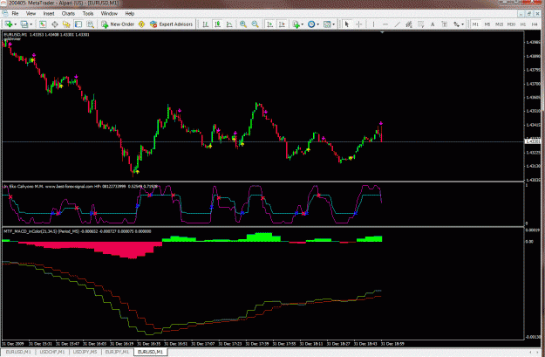This screenshot has height=357, width=545.
Task: Expand the Profiles dropdown arrow
Action: tap(31, 24)
